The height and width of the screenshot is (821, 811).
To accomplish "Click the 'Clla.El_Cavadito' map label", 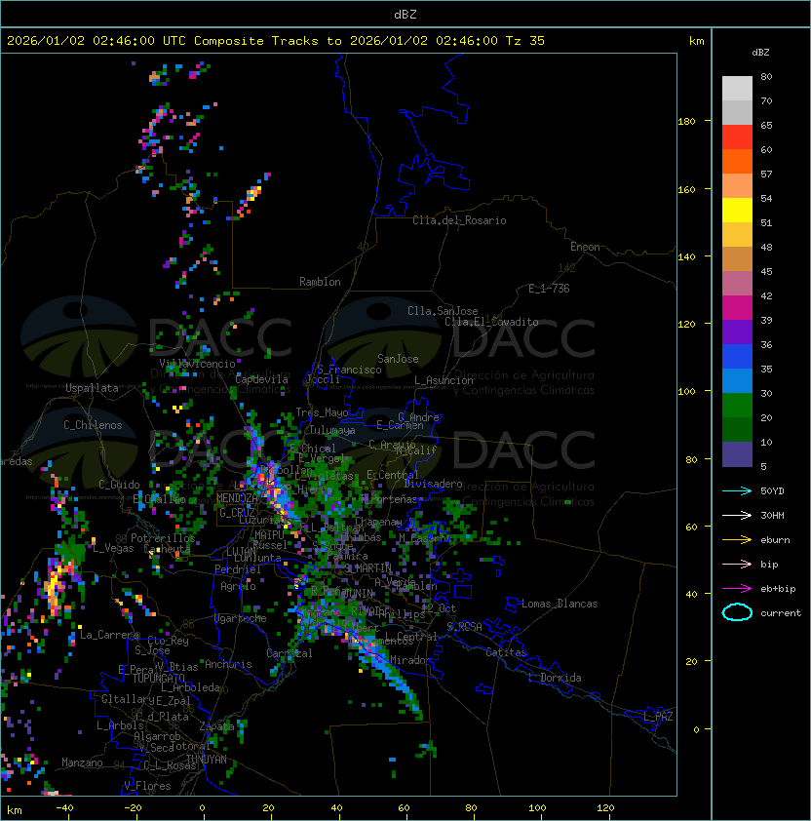I will [x=491, y=322].
